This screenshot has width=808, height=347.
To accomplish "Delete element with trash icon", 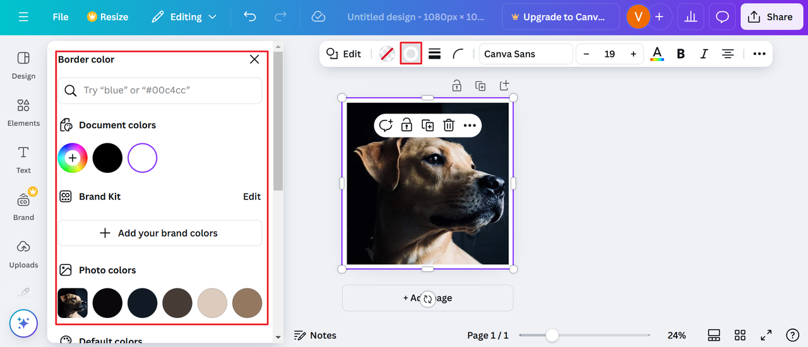I will coord(448,125).
